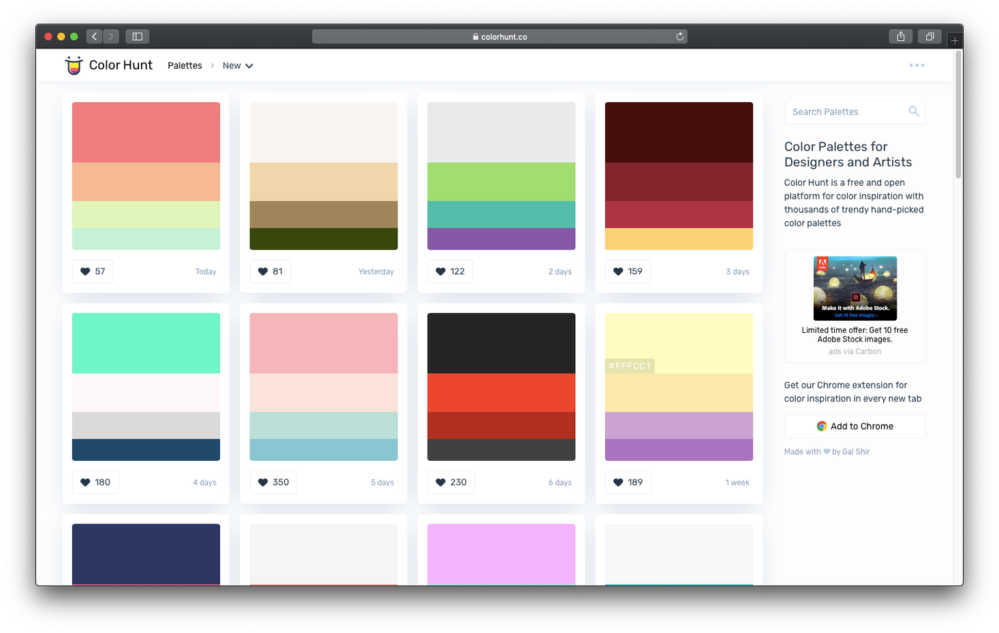Click the search magnifier icon

914,112
